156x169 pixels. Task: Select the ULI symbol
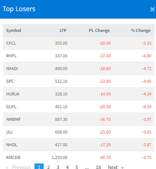[x=9, y=132]
